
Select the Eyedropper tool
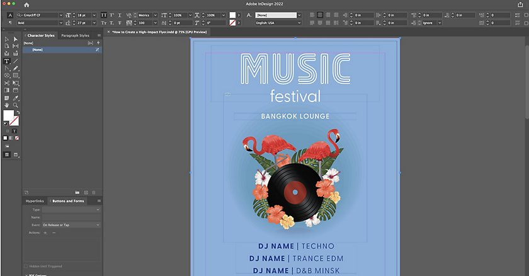coord(16,98)
